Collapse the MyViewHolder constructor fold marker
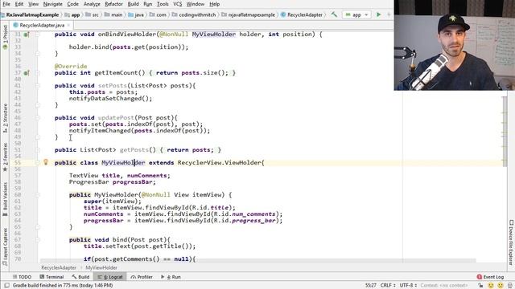This screenshot has width=515, height=289. [x=37, y=194]
